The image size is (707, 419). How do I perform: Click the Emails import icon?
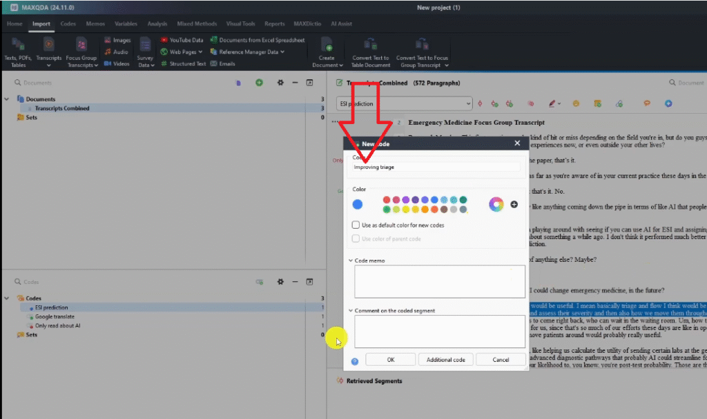click(x=213, y=63)
